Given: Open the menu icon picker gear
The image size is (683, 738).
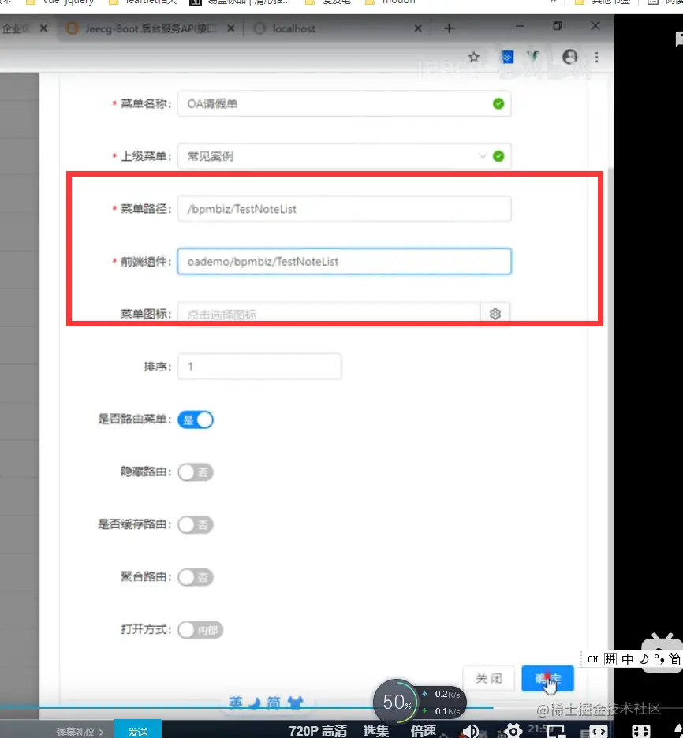Looking at the screenshot, I should (x=495, y=313).
